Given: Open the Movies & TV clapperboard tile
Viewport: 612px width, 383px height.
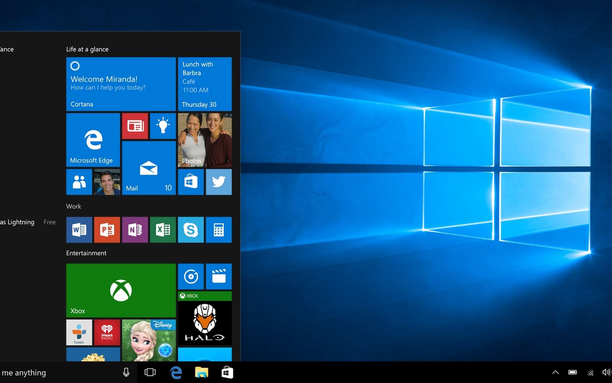Looking at the screenshot, I should click(219, 277).
